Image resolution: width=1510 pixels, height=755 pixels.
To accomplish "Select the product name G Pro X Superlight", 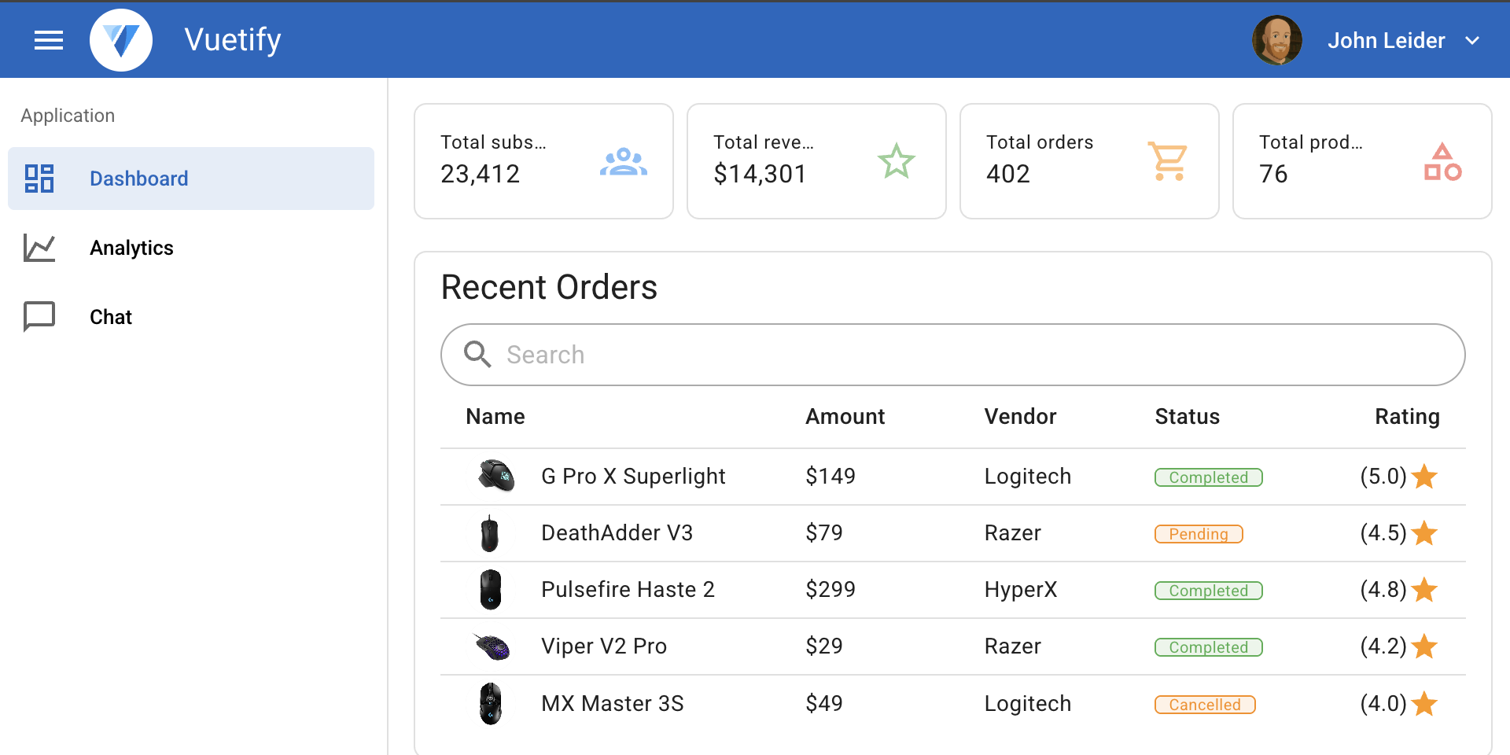I will tap(633, 477).
